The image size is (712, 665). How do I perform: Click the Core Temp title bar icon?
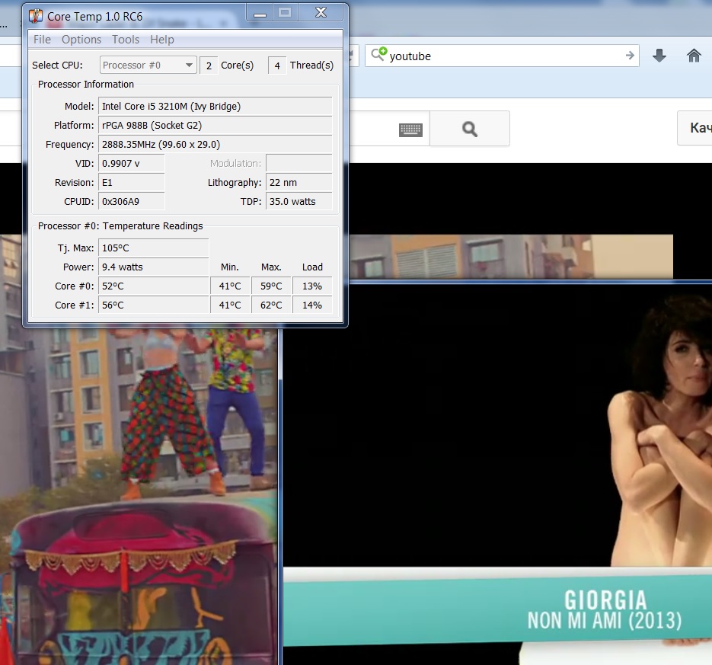(36, 15)
